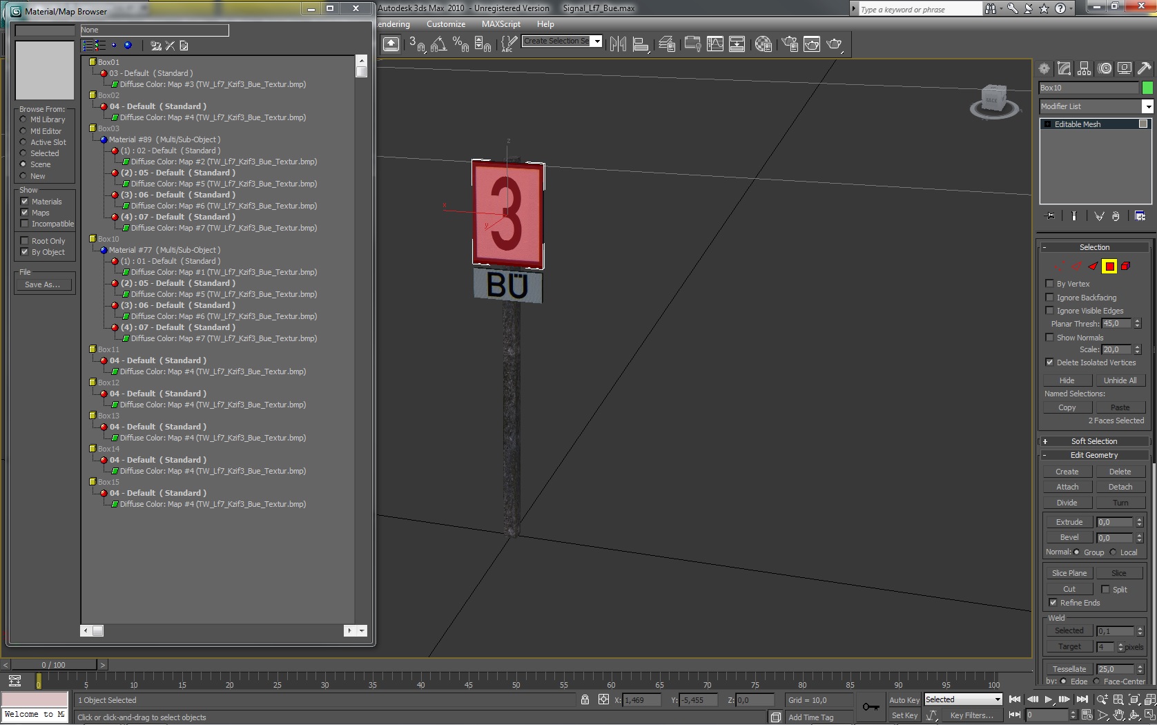Open the MAXScript menu
The height and width of the screenshot is (725, 1157).
(500, 24)
